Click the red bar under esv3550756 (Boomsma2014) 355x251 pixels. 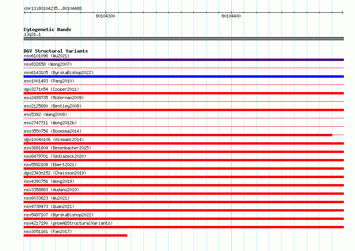pyautogui.click(x=178, y=135)
